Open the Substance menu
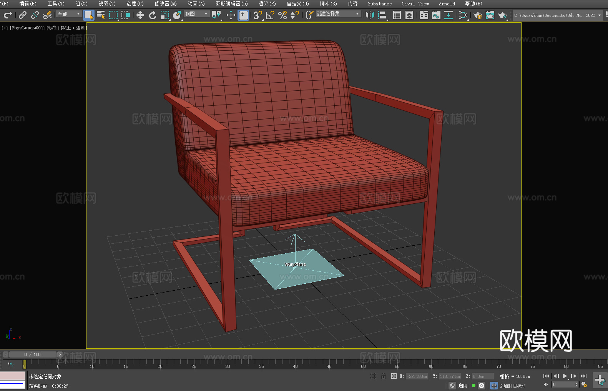 tap(380, 3)
